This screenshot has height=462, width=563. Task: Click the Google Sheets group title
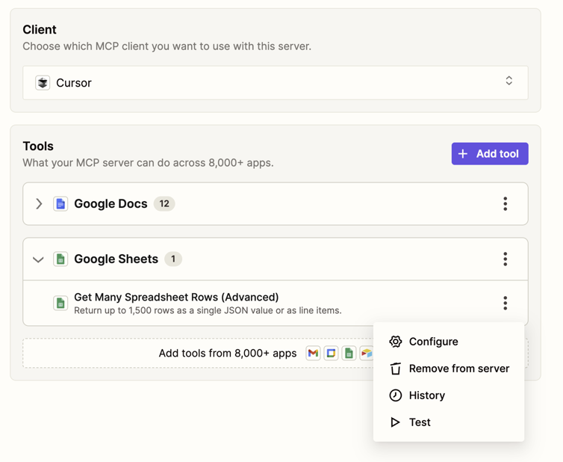tap(116, 259)
